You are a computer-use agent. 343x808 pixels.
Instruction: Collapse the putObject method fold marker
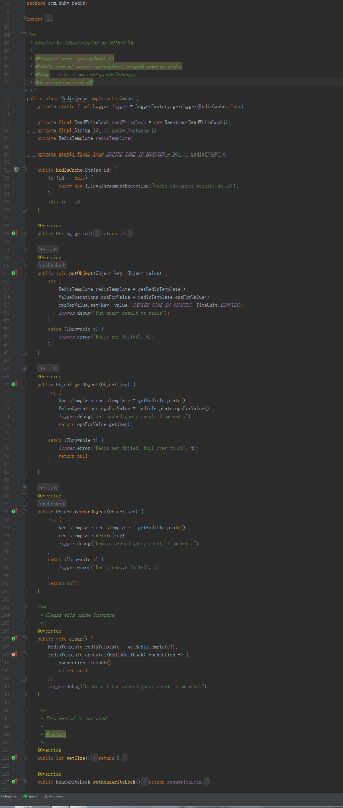pyautogui.click(x=24, y=273)
